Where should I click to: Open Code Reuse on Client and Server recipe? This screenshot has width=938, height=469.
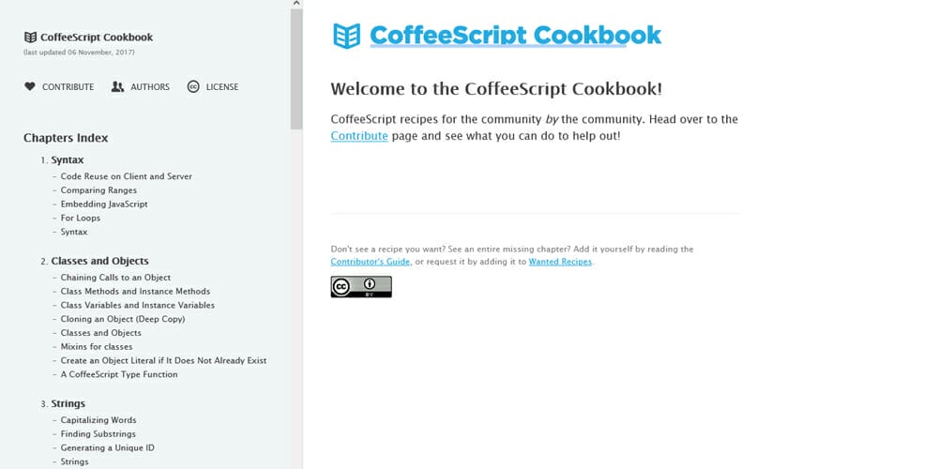pos(127,176)
